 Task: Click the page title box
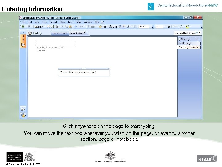(55, 43)
